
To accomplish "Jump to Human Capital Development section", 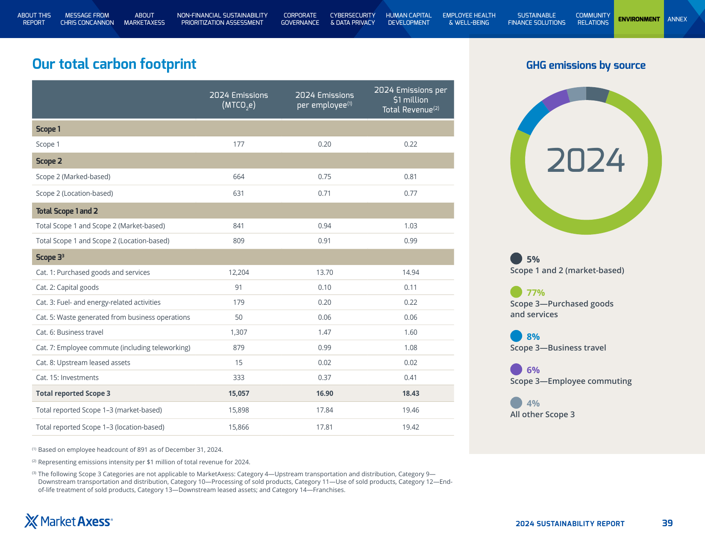I will click(x=409, y=19).
